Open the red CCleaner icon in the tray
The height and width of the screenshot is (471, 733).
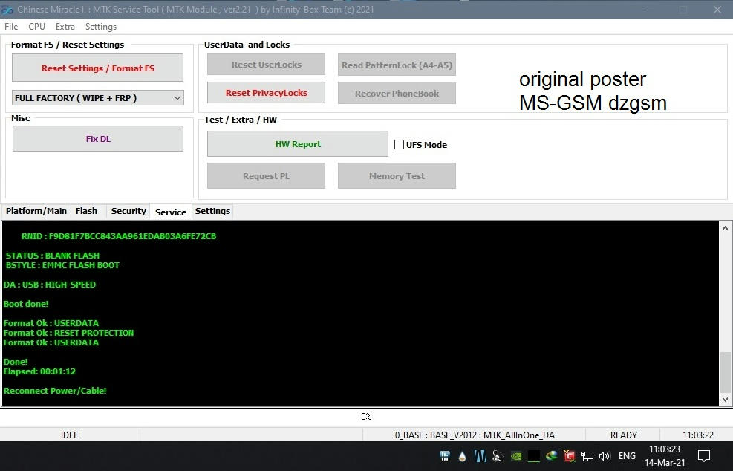[569, 456]
